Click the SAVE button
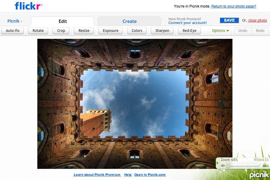This screenshot has height=180, width=270. coord(229,20)
